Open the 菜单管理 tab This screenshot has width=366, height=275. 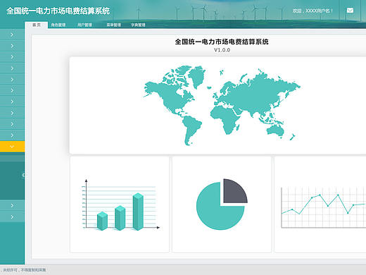pyautogui.click(x=113, y=25)
